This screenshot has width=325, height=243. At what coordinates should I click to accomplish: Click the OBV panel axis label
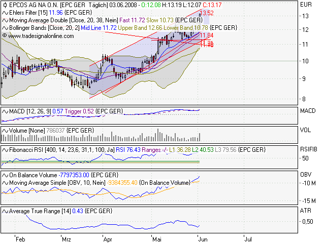coord(306,175)
